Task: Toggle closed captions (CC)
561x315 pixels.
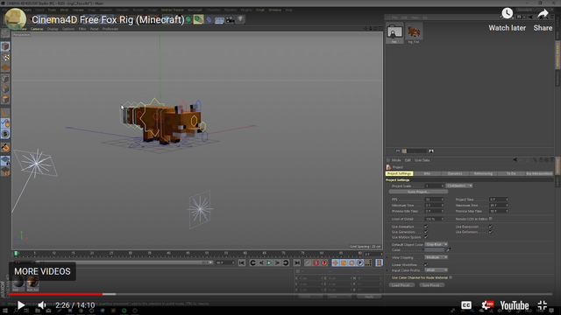Action: (x=466, y=305)
